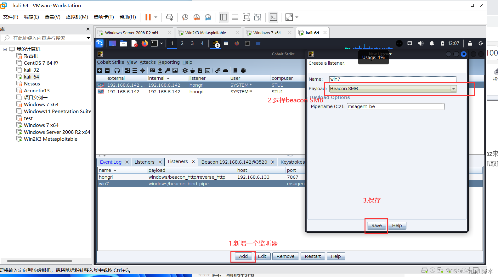Screen dimensions: 498x277
Task: Click the scripted web delivery terminal icon
Action: [x=208, y=71]
